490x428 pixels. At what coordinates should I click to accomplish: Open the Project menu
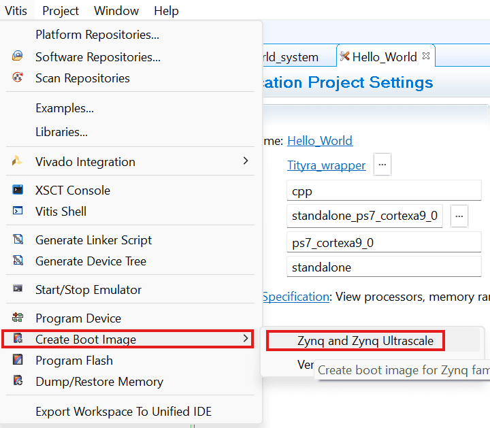[x=61, y=11]
